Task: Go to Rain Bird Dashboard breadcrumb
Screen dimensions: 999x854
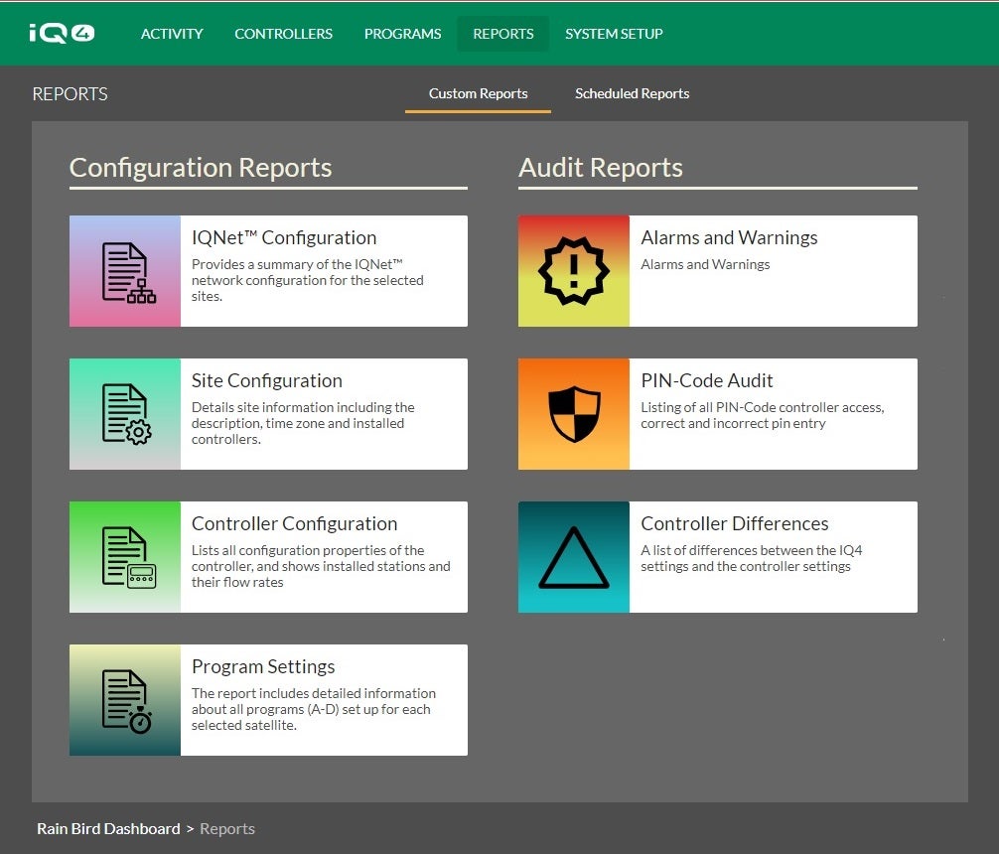Action: click(108, 828)
